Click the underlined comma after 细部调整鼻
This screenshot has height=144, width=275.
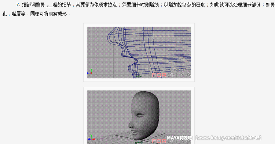pos(49,5)
